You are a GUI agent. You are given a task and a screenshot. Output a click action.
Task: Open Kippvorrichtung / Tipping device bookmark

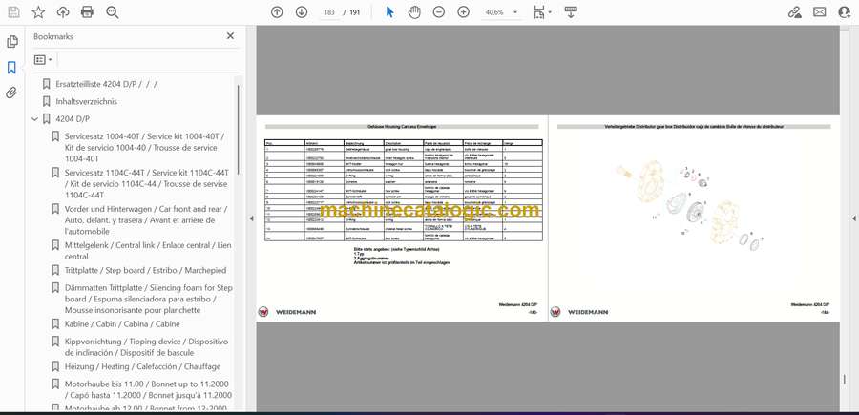pyautogui.click(x=146, y=347)
